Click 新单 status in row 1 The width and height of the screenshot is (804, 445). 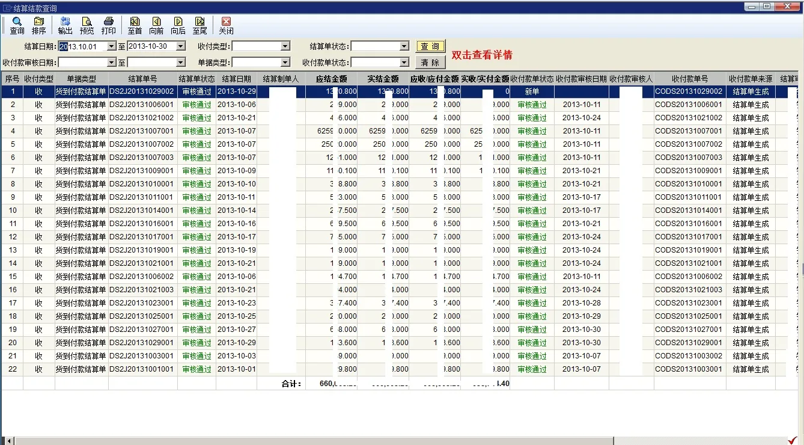[532, 91]
